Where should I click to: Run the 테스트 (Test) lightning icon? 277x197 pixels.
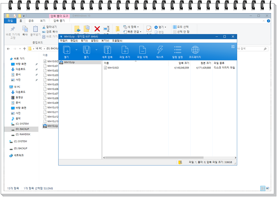pyautogui.click(x=160, y=50)
